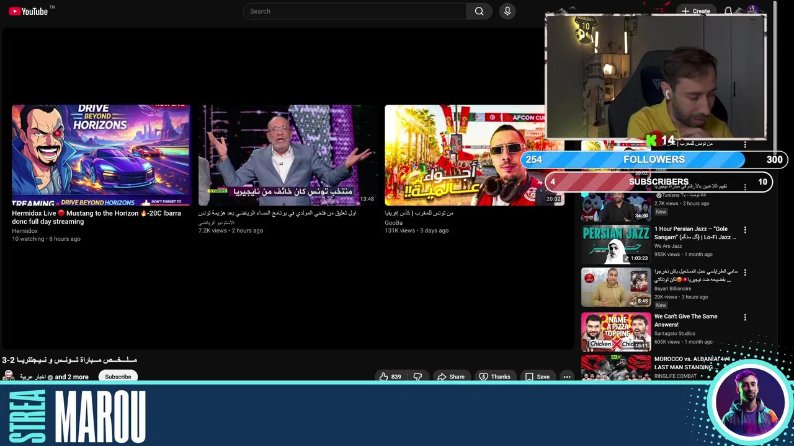Image resolution: width=794 pixels, height=446 pixels.
Task: Subscribe to the channel
Action: 118,377
